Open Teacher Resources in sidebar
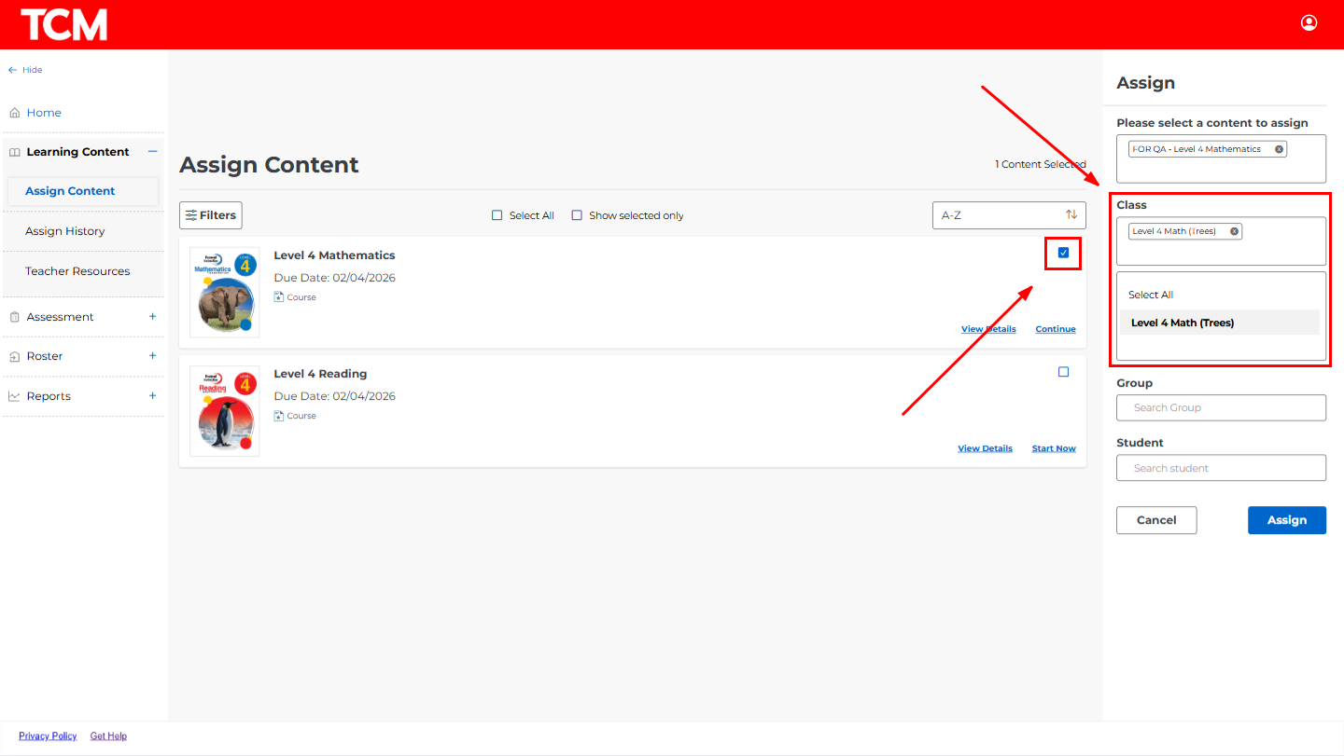Viewport: 1344px width, 756px height. point(77,271)
